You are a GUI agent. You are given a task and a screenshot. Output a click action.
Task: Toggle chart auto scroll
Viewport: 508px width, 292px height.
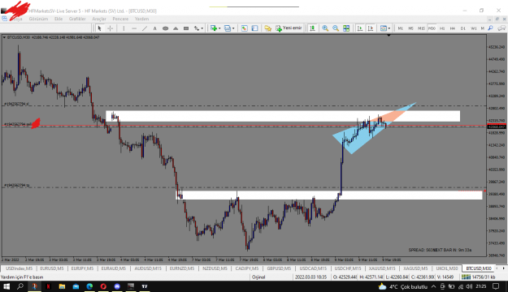(x=360, y=28)
